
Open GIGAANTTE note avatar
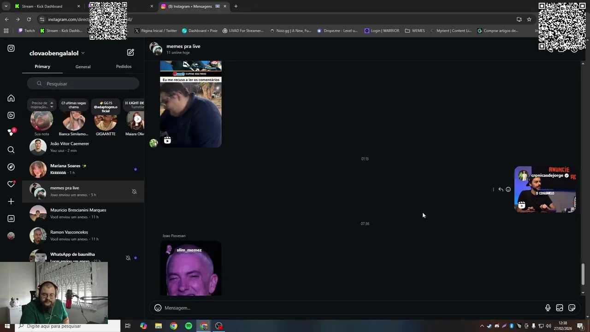(x=106, y=121)
